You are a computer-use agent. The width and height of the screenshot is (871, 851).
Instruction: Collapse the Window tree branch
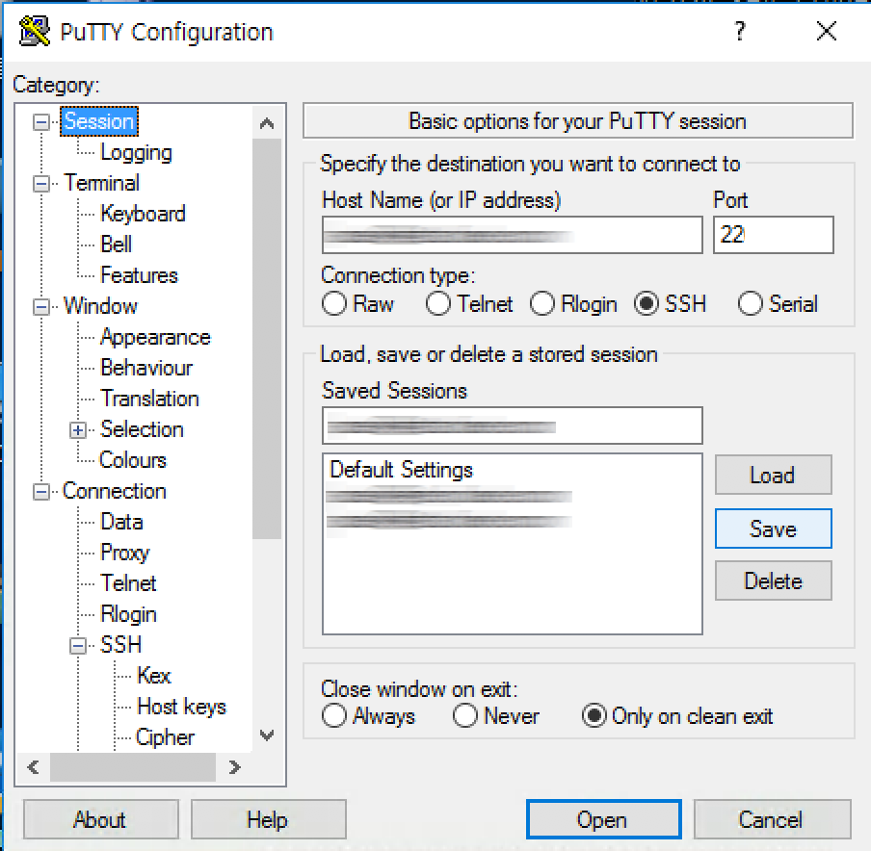point(40,306)
